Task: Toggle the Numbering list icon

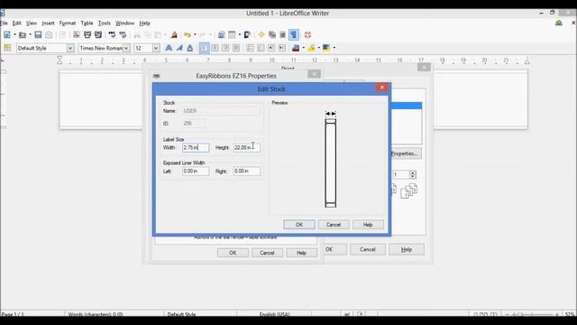Action: coord(250,48)
